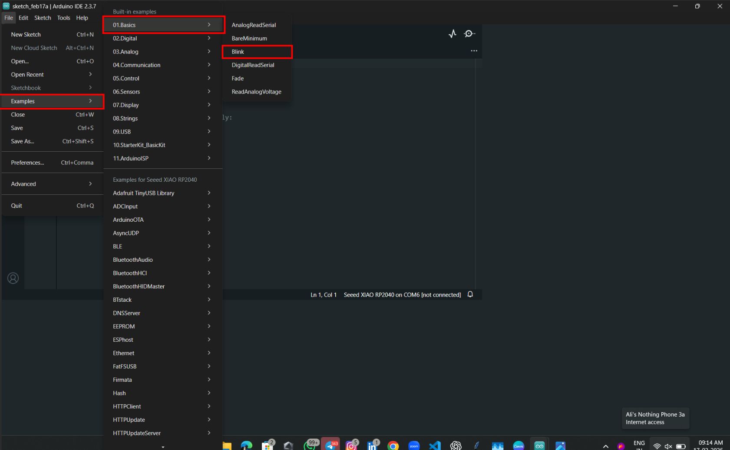Viewport: 730px width, 450px height.
Task: Open the Wi-Fi network tray icon
Action: pos(657,446)
